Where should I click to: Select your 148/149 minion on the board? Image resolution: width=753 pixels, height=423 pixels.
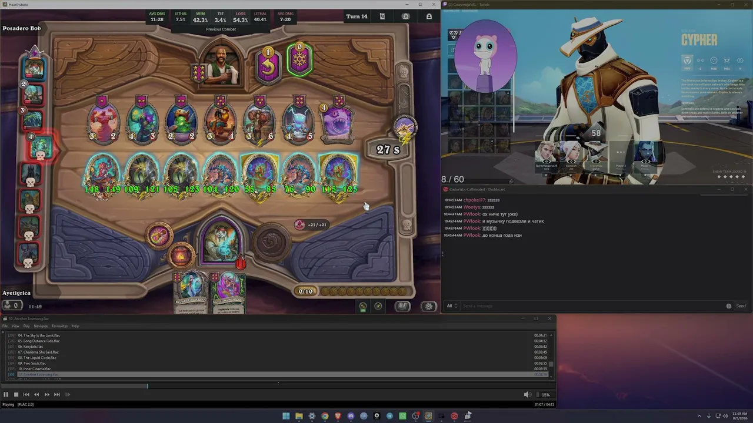[102, 175]
